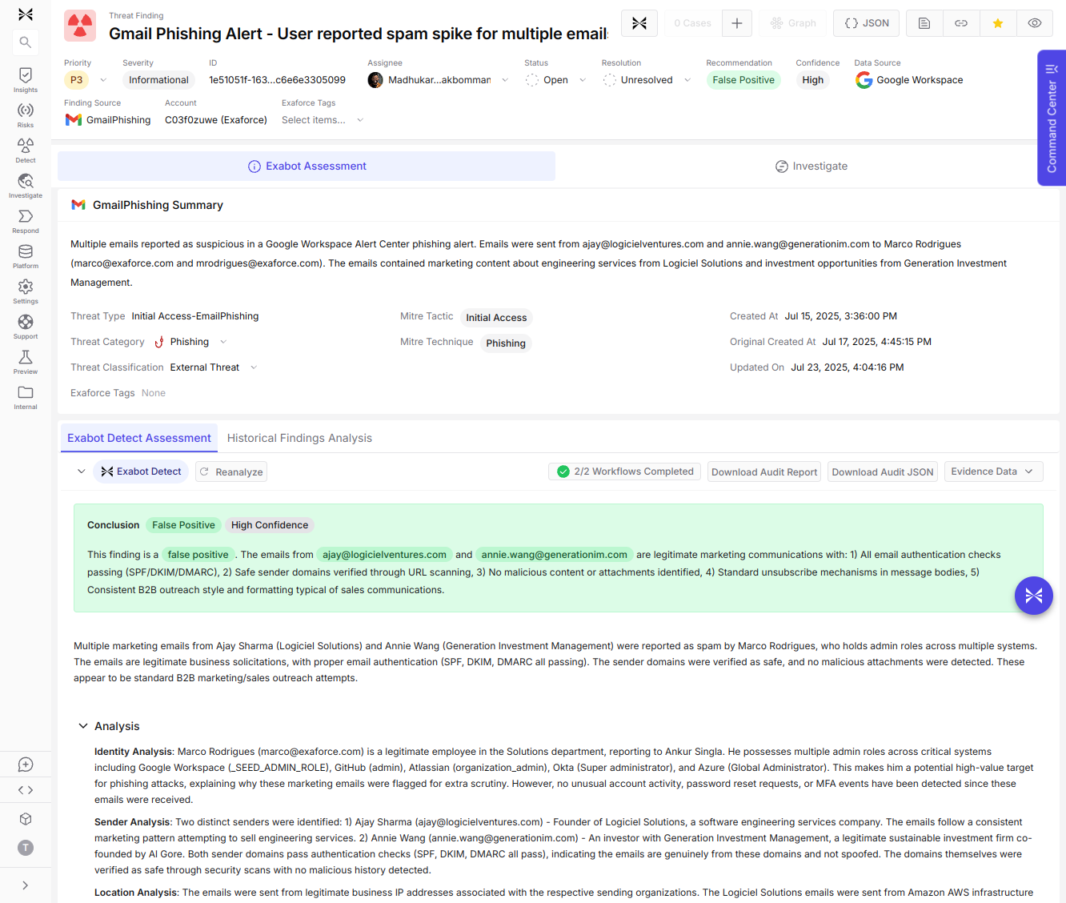Switch to Exabot Assessment tab
Image resolution: width=1066 pixels, height=903 pixels.
[x=307, y=166]
